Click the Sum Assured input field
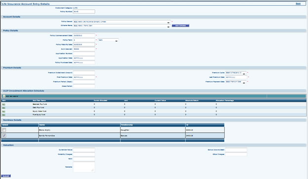The width and height of the screenshot is (308, 179). pyautogui.click(x=84, y=49)
